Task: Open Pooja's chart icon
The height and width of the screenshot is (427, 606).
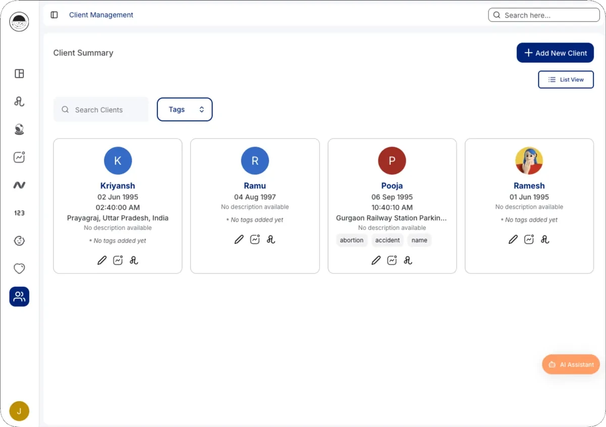Action: [392, 260]
